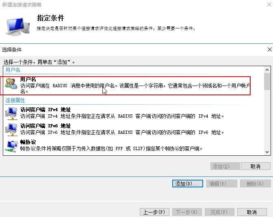Select the 用户名 condition title
The width and height of the screenshot is (273, 217).
[28, 79]
